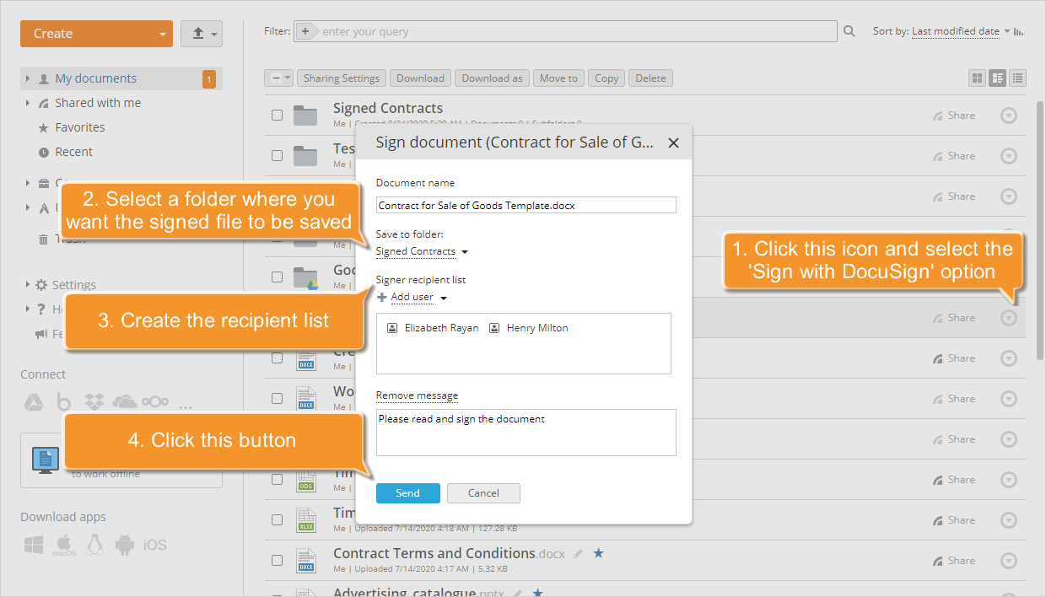Click the iOS download apps icon
The height and width of the screenshot is (597, 1046).
point(156,545)
